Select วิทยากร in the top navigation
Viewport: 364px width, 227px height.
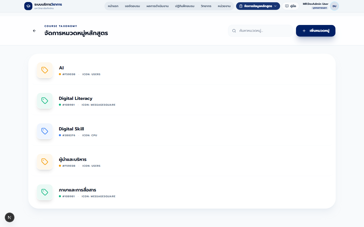pos(206,6)
